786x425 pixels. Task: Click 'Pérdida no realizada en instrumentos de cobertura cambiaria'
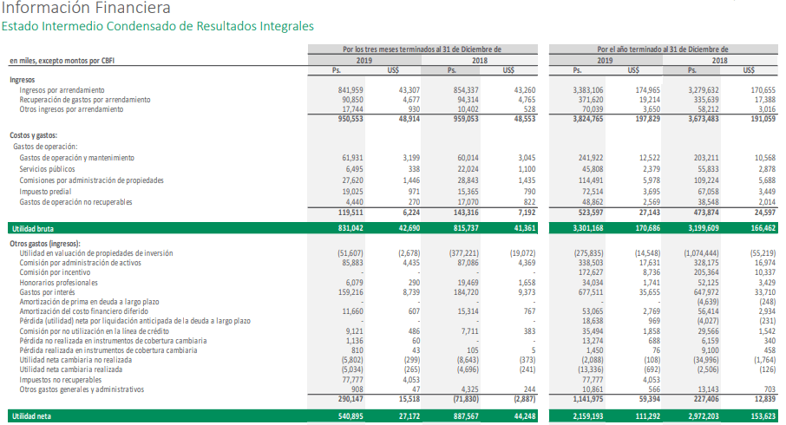[114, 341]
